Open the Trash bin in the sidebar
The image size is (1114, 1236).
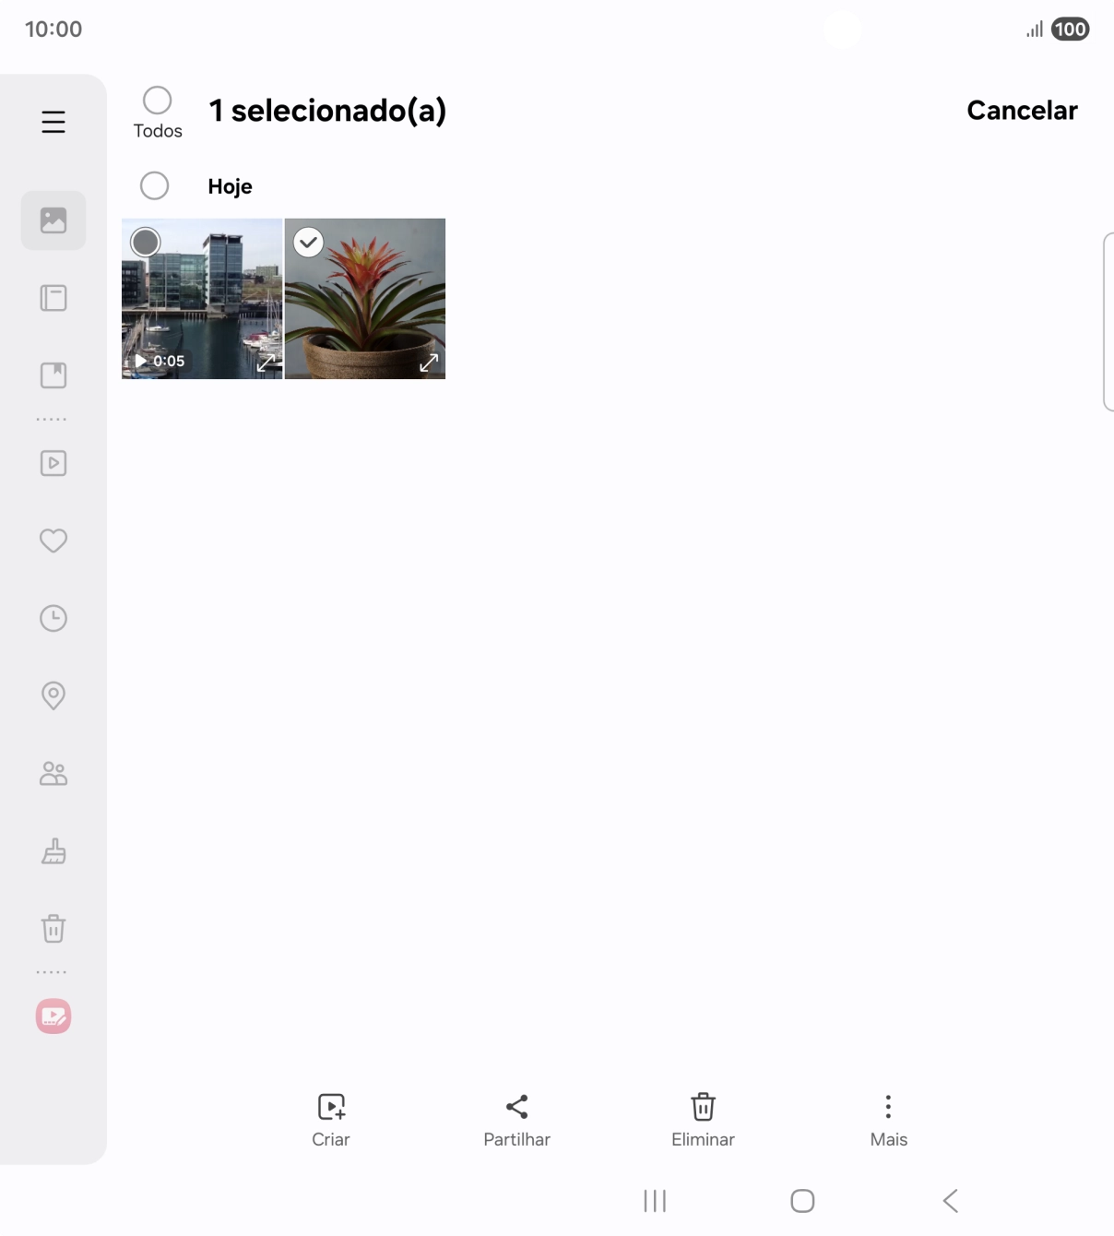[x=53, y=928]
